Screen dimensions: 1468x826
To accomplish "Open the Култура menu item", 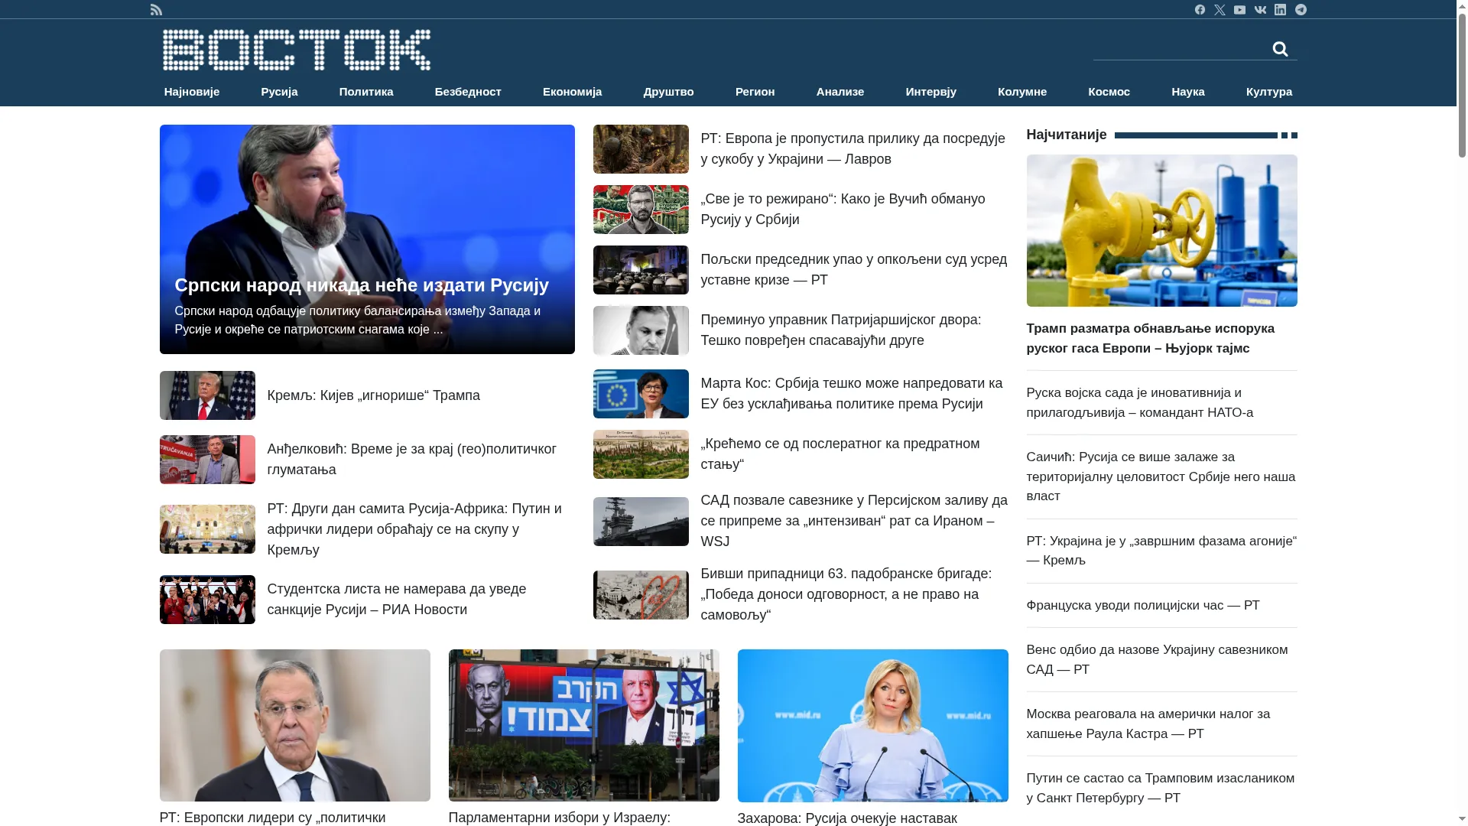I will (x=1268, y=92).
